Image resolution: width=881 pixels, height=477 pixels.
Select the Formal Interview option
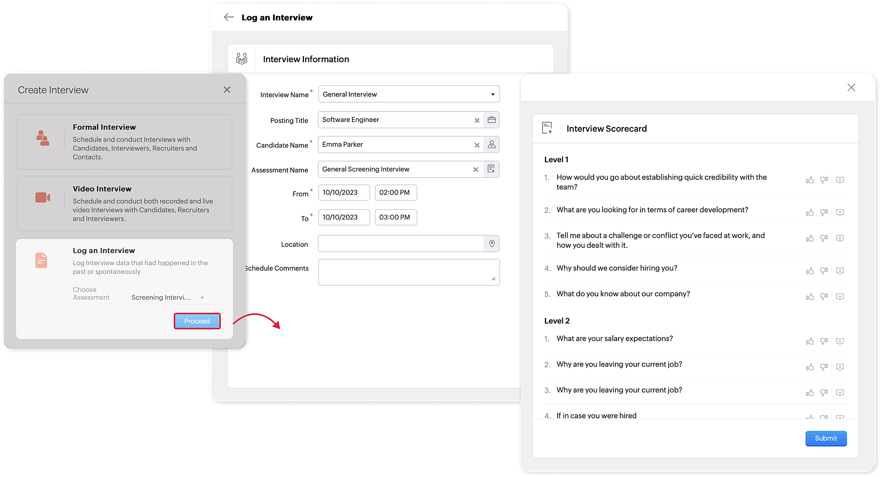(125, 142)
